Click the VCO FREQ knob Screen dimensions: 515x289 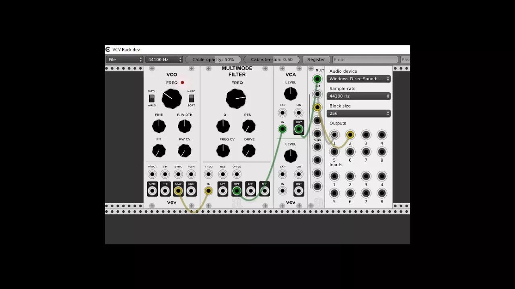coord(171,99)
